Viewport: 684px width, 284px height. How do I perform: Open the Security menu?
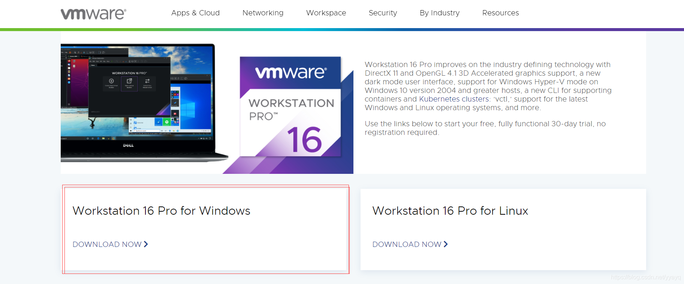pyautogui.click(x=383, y=13)
